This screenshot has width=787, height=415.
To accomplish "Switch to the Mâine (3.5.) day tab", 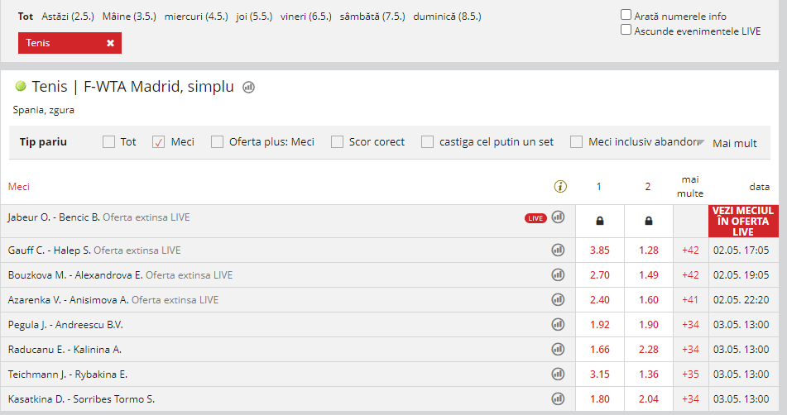I will [x=129, y=17].
